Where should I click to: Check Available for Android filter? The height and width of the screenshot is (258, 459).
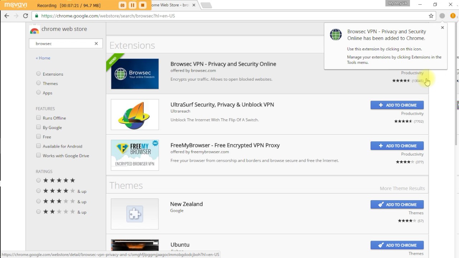point(38,146)
